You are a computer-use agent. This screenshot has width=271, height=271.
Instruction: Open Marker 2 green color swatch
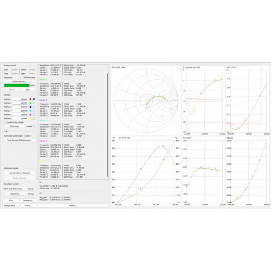pos(30,103)
